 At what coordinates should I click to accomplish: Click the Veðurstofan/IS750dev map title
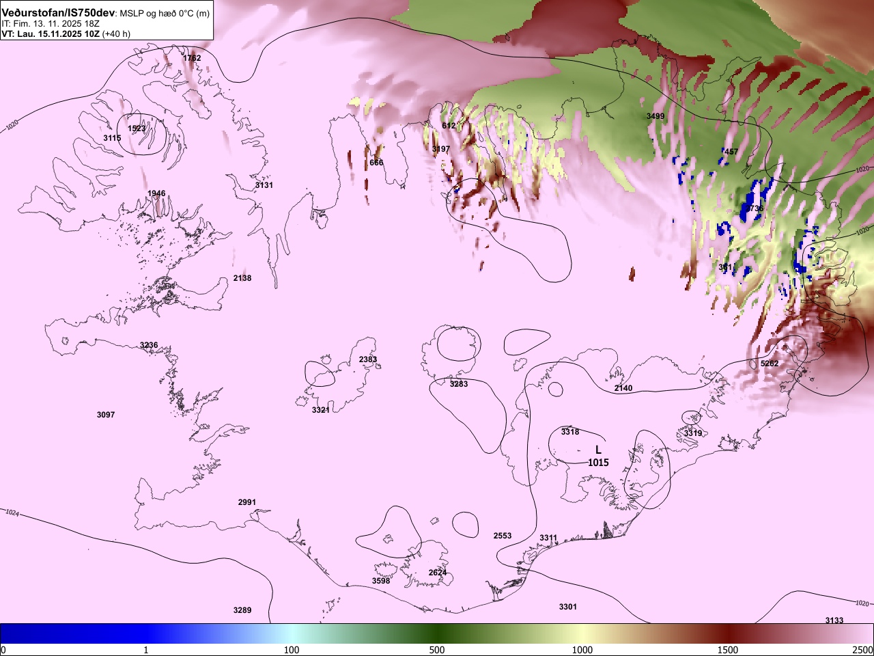pyautogui.click(x=58, y=13)
